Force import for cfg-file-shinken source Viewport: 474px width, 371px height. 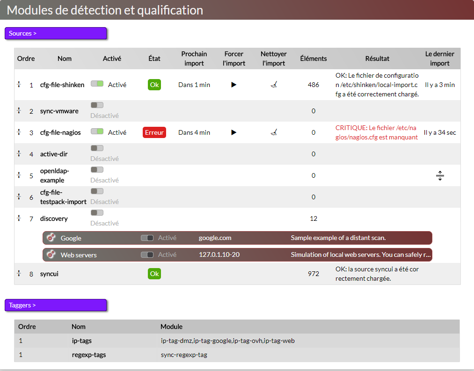click(x=234, y=85)
